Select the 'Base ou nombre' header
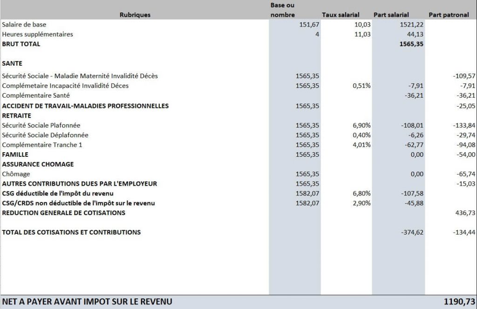Screen dimensions: 477x309 [283, 10]
